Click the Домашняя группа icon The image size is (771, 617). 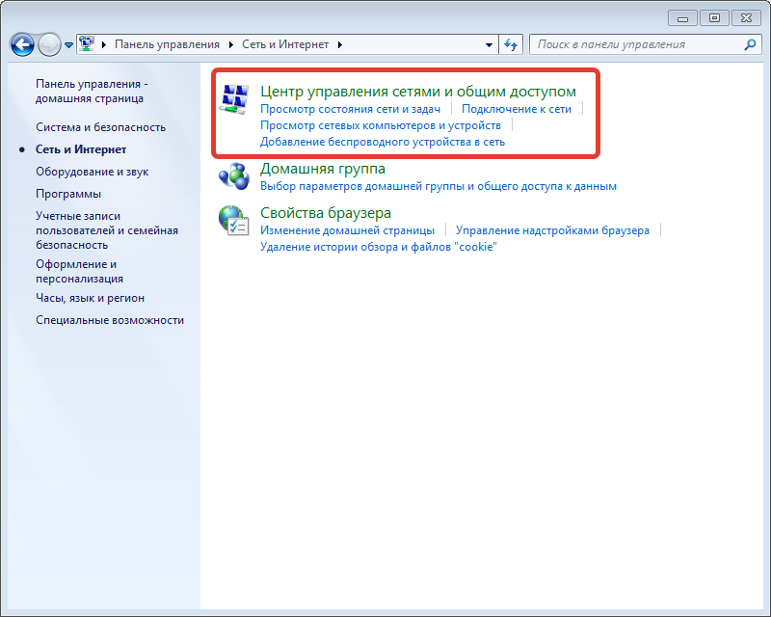click(233, 175)
